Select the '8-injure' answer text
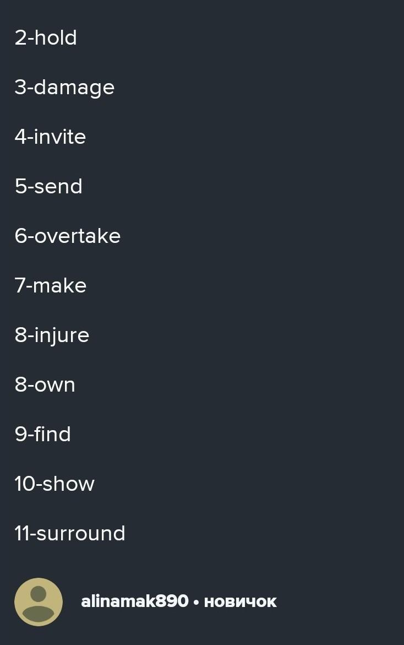The width and height of the screenshot is (404, 645). (52, 335)
